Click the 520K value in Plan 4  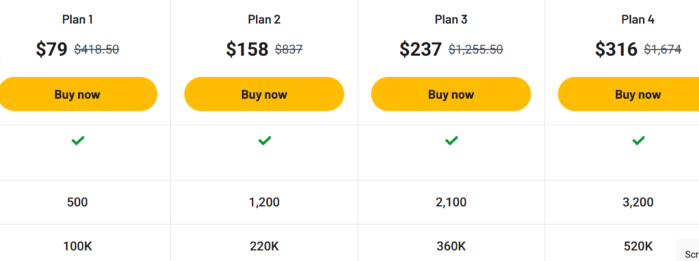[x=638, y=246]
